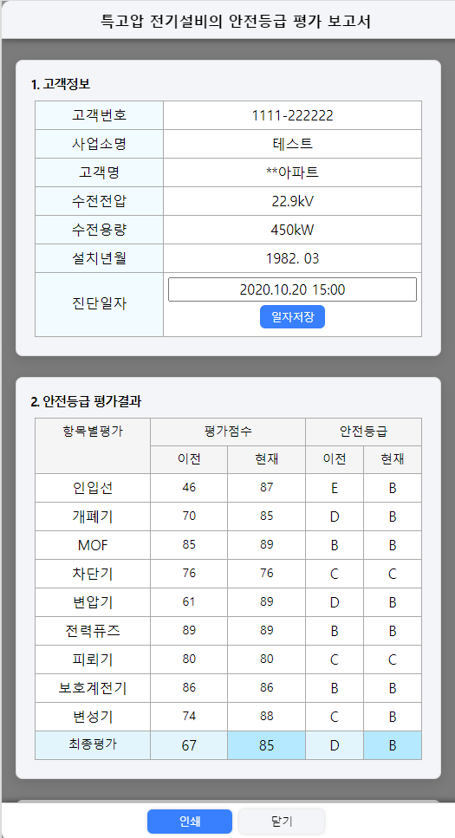Click the 인입선 row label
Screen dimensions: 455x838
[x=93, y=488]
